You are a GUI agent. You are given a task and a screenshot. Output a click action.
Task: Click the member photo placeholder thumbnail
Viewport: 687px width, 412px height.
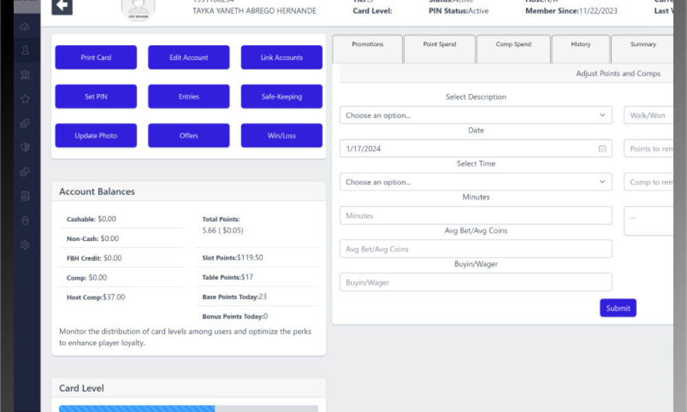138,8
